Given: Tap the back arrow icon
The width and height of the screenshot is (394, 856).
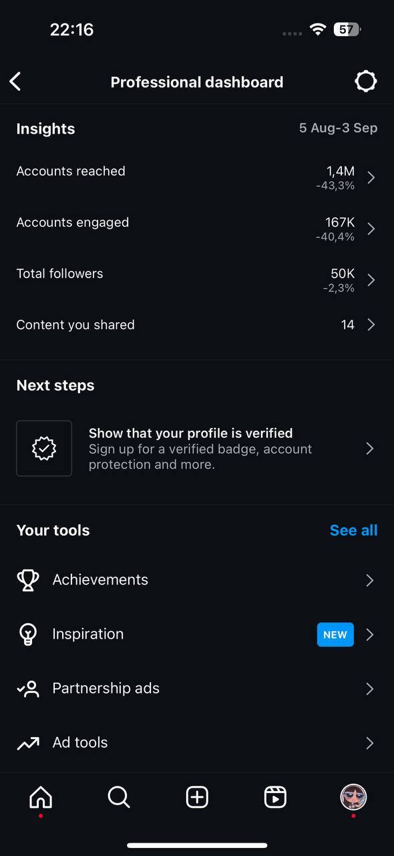Looking at the screenshot, I should coord(15,82).
